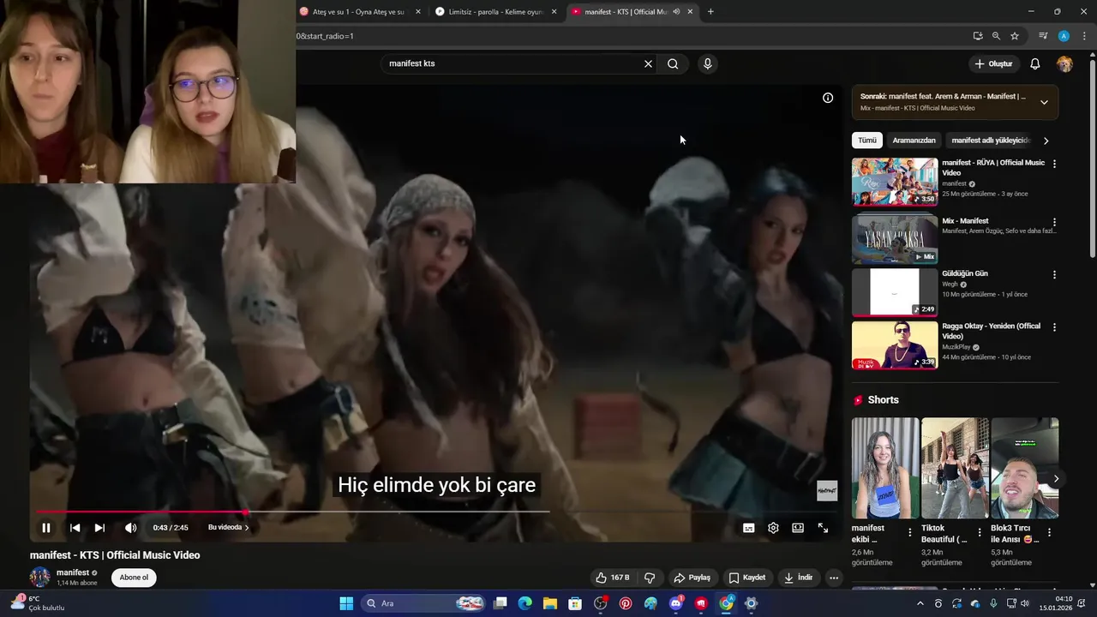Open the video info card icon
Image resolution: width=1097 pixels, height=617 pixels.
(x=828, y=98)
